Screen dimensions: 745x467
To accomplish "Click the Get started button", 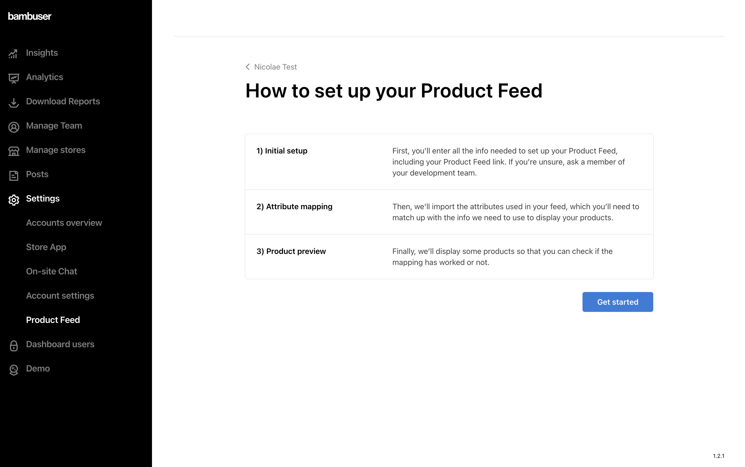I will click(617, 302).
